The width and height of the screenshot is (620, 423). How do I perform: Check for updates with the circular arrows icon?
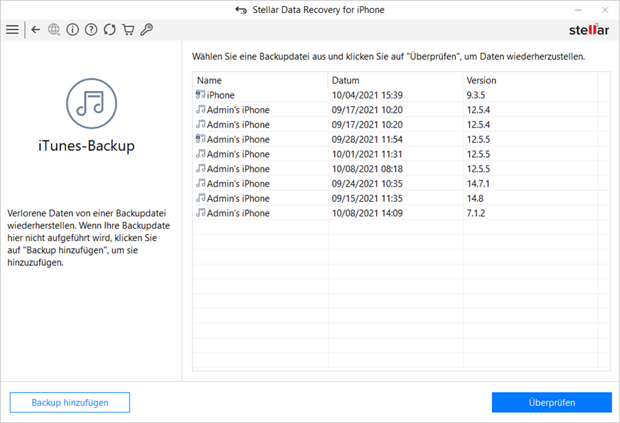[110, 30]
